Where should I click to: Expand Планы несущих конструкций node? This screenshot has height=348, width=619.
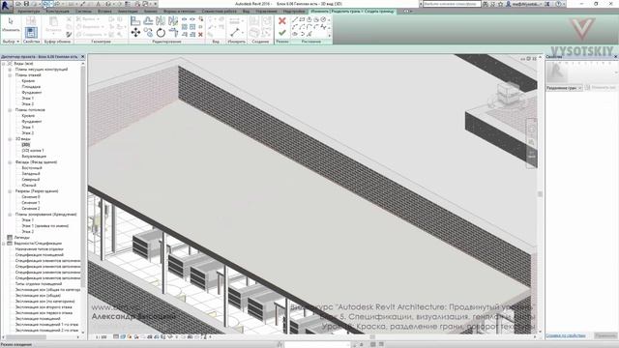10,70
